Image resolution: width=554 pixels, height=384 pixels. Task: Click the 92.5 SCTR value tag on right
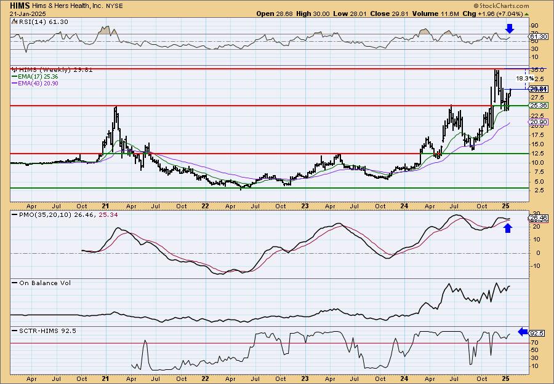(537, 333)
